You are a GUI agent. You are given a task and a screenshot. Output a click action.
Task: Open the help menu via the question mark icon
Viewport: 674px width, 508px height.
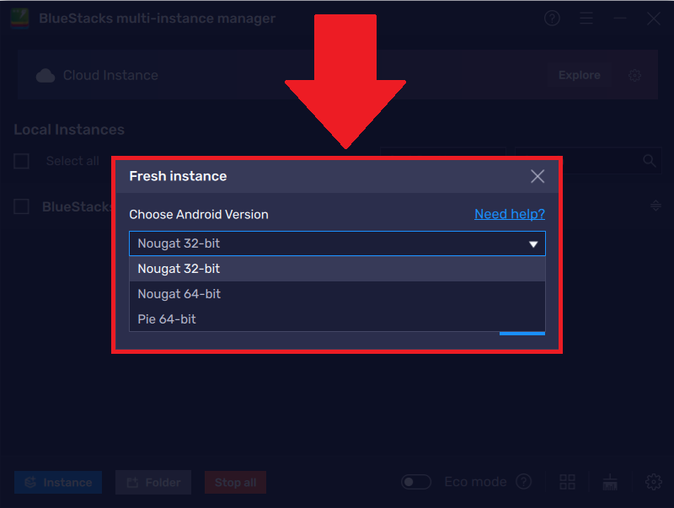coord(552,18)
